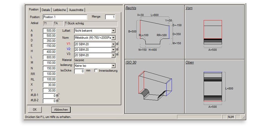The height and width of the screenshot is (127, 269).
Task: Toggle the lock icon beside #LB-1
Action: [x=58, y=95]
